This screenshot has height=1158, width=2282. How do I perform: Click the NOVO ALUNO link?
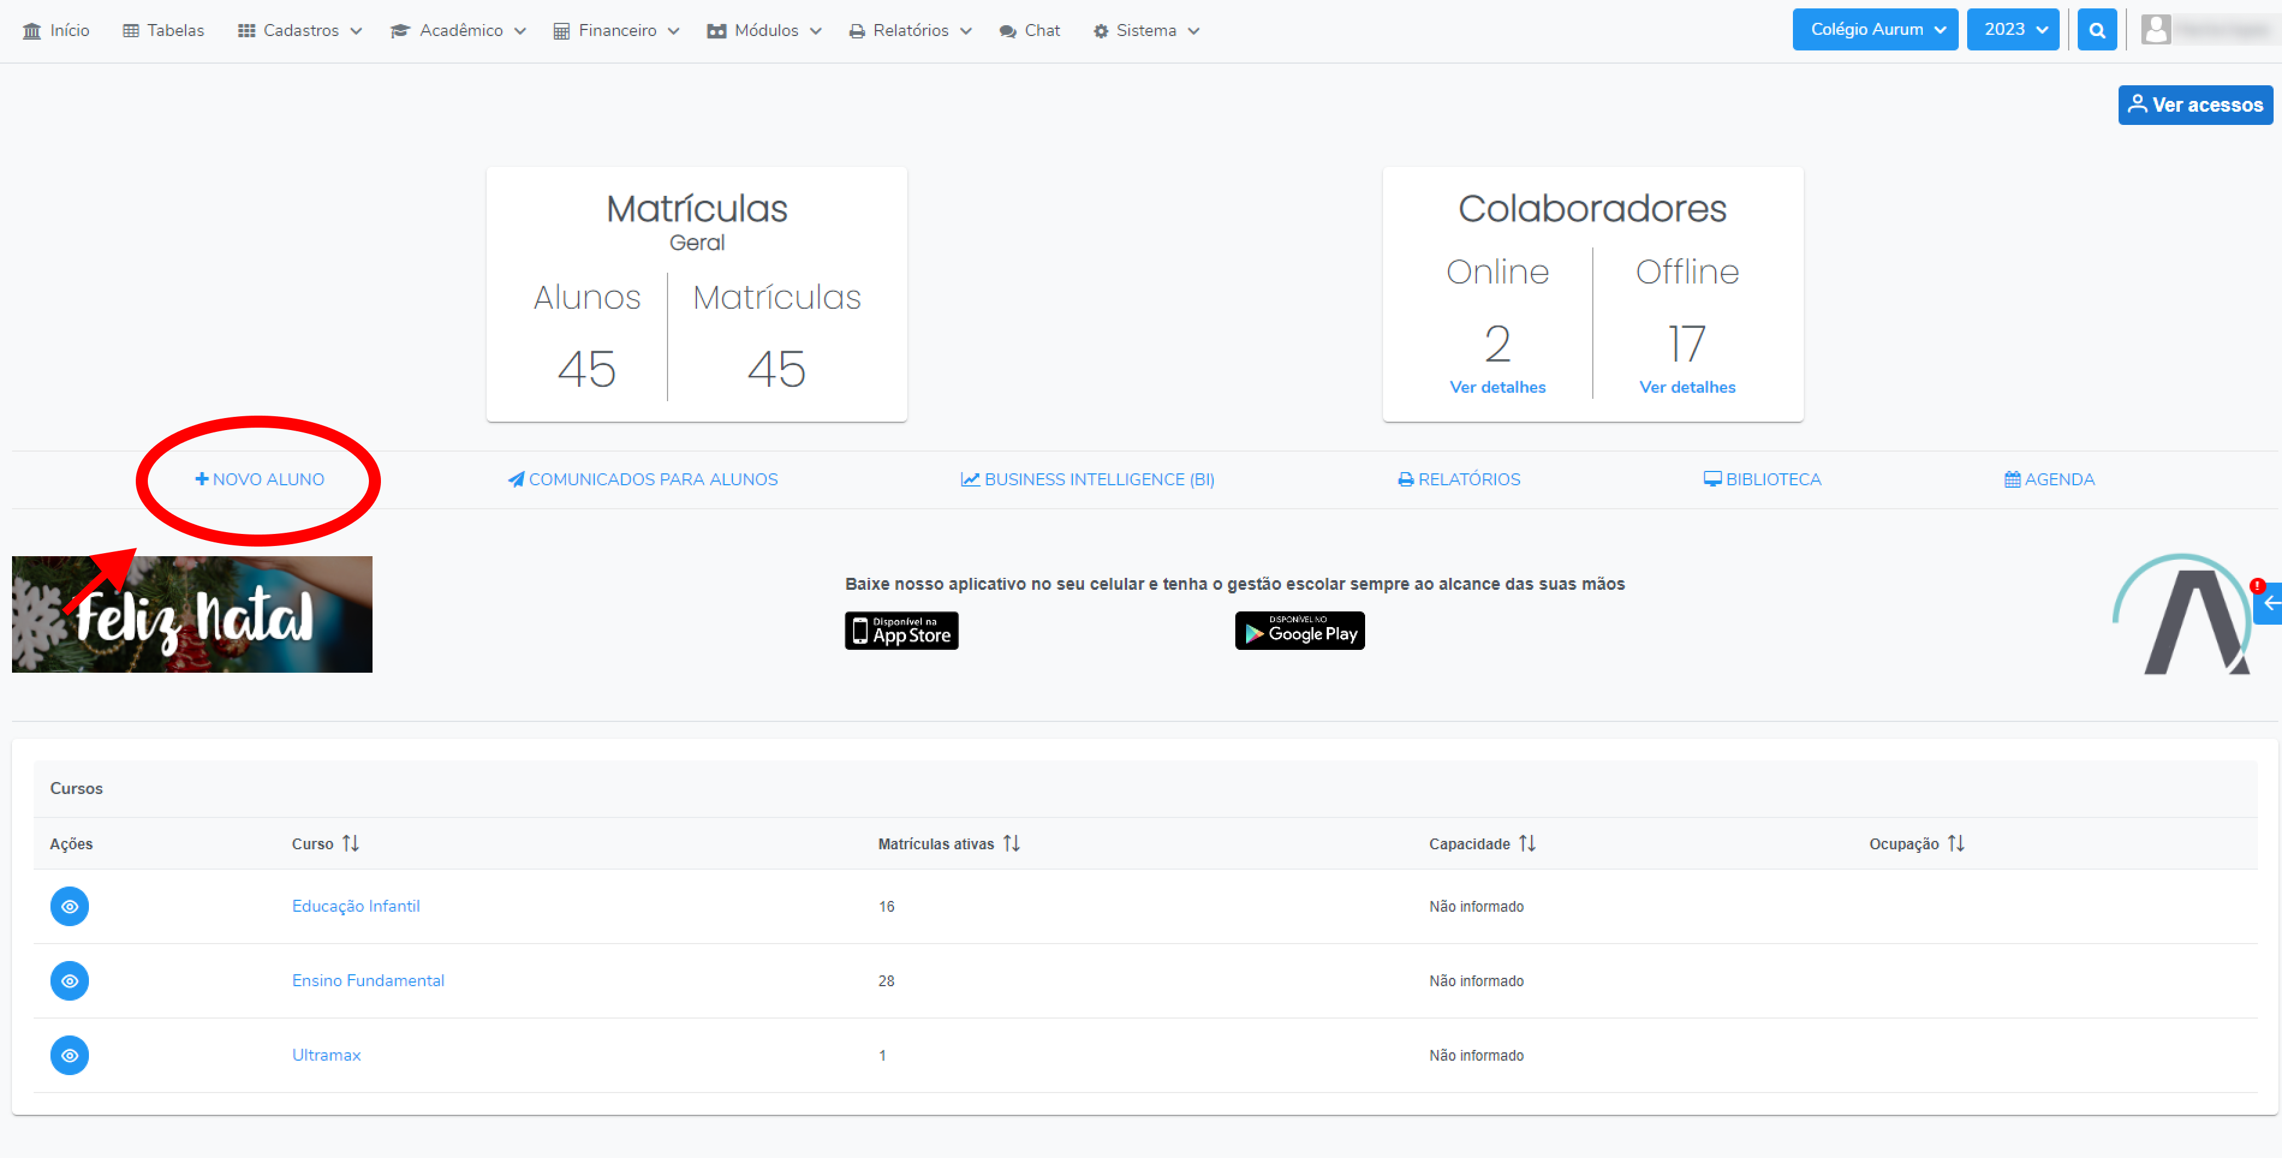pyautogui.click(x=260, y=479)
